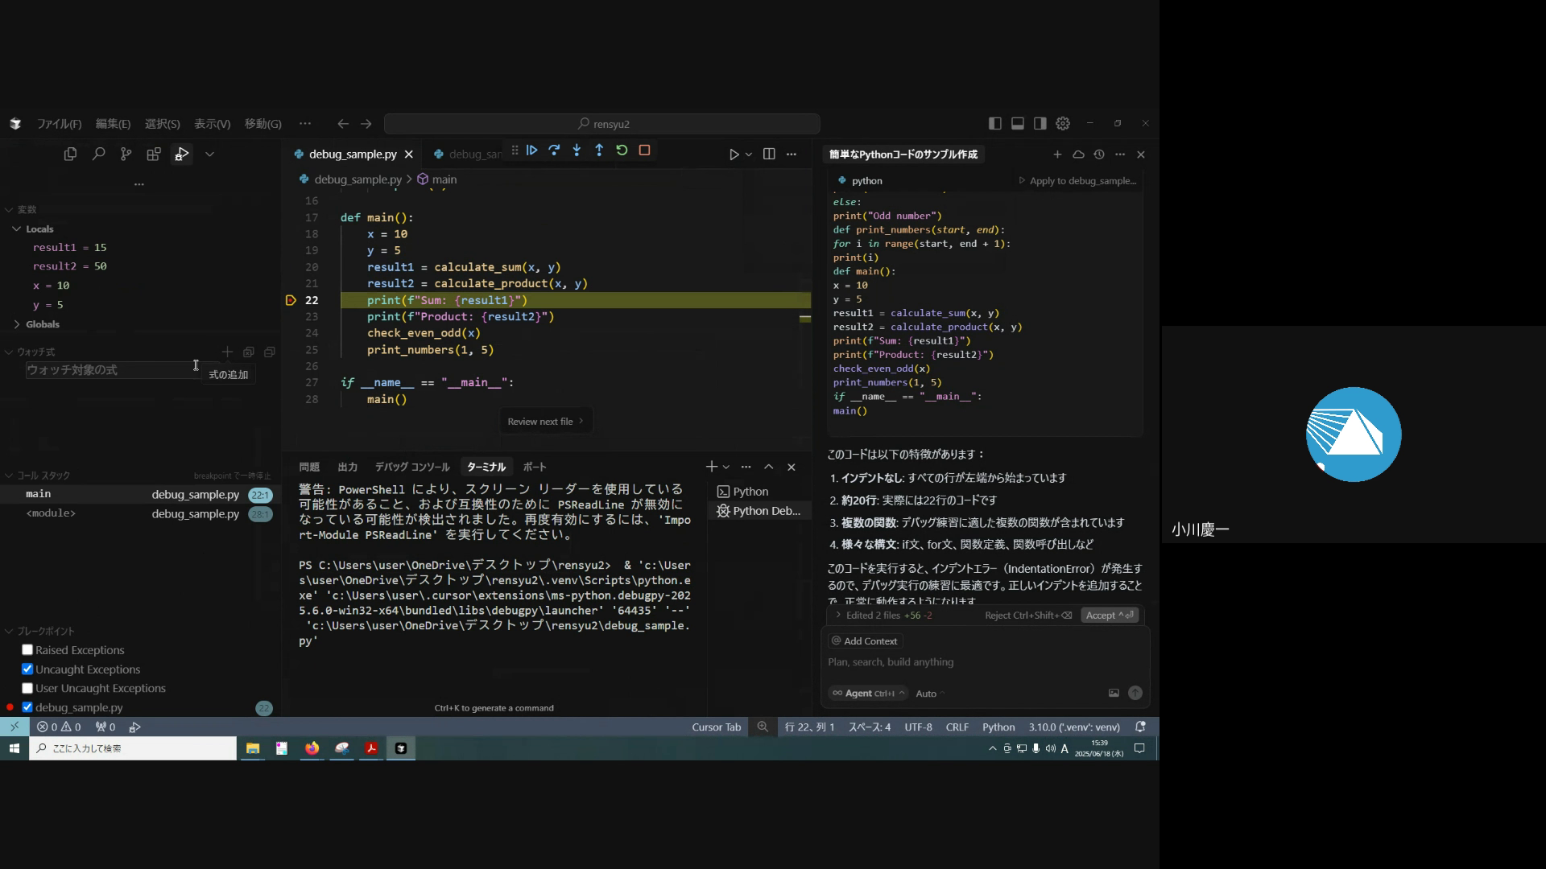Split the editor to the right
The image size is (1546, 869).
769,154
